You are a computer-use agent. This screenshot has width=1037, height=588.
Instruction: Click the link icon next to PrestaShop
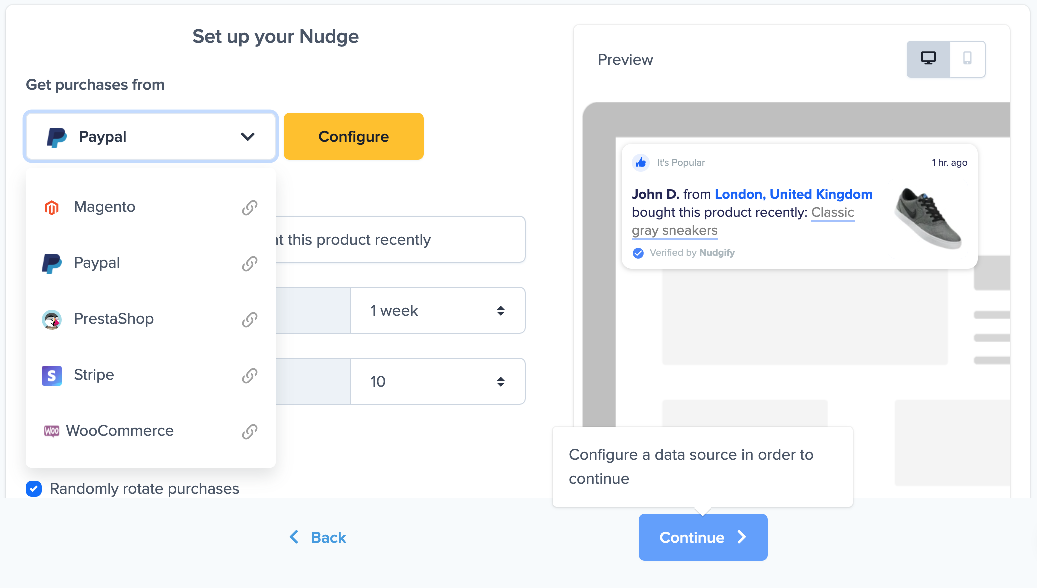pyautogui.click(x=250, y=319)
